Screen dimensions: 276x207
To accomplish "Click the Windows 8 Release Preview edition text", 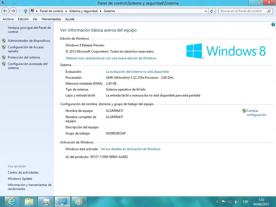I will click(x=85, y=45).
